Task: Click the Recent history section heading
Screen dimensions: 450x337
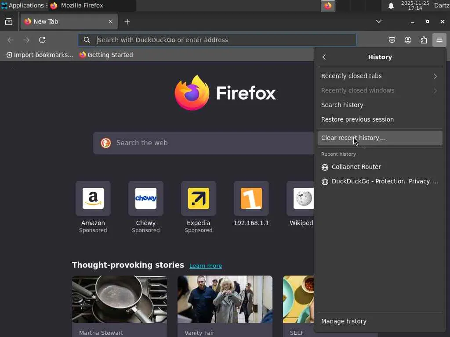Action: [338, 154]
